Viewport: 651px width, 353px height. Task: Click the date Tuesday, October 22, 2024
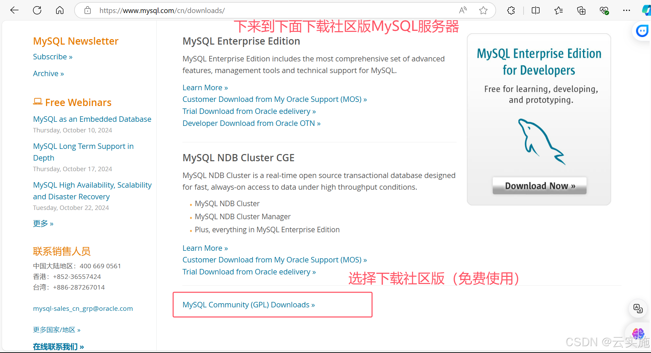click(x=71, y=208)
